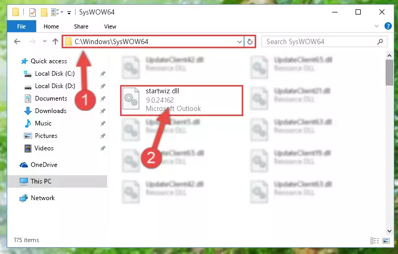Switch to the Share ribbon tab
The height and width of the screenshot is (254, 398).
[x=81, y=26]
